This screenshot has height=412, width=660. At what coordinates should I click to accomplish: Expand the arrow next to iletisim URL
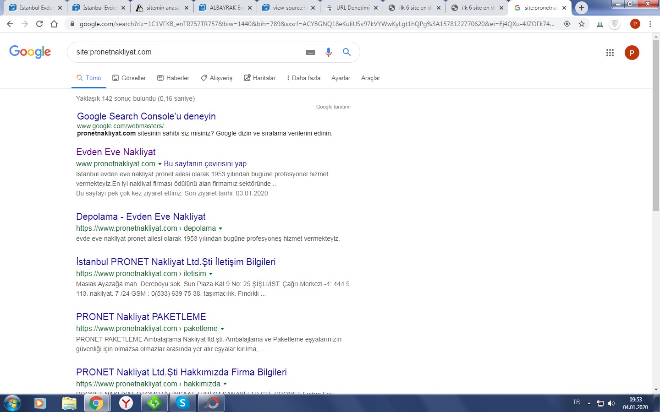[211, 274]
